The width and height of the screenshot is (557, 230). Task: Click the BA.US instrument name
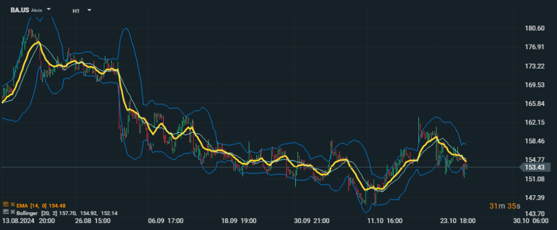20,10
